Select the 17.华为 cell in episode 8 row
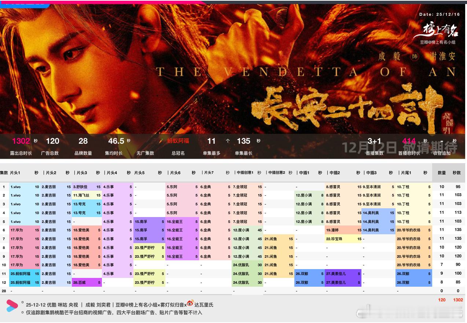Viewport: 467px width, 323px height. [25, 248]
